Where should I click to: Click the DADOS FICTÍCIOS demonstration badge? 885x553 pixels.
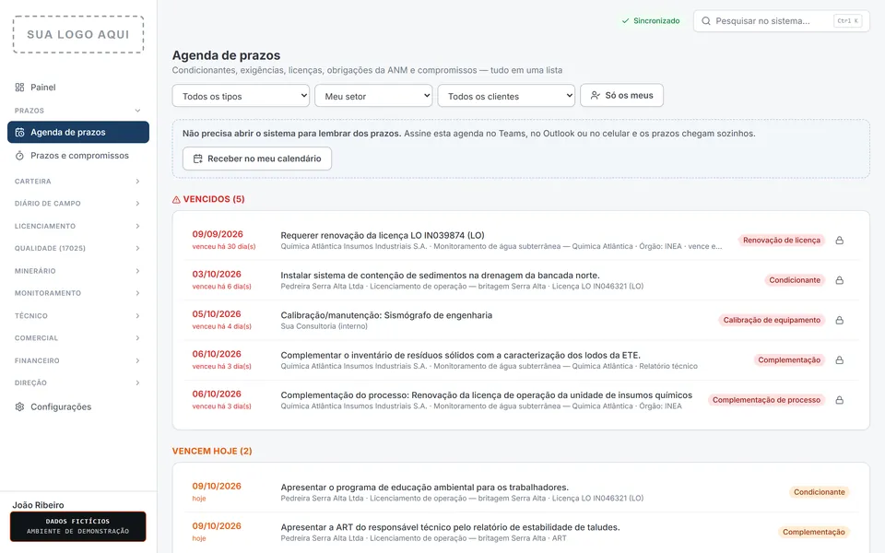tap(77, 526)
